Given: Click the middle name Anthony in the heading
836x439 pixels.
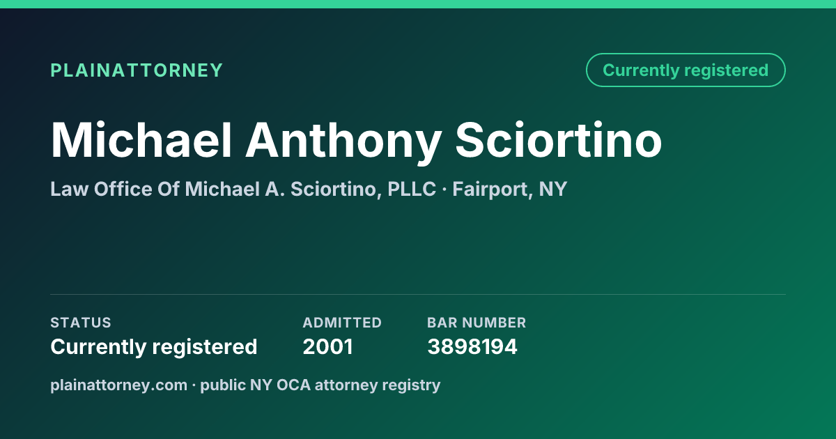Looking at the screenshot, I should [343, 141].
